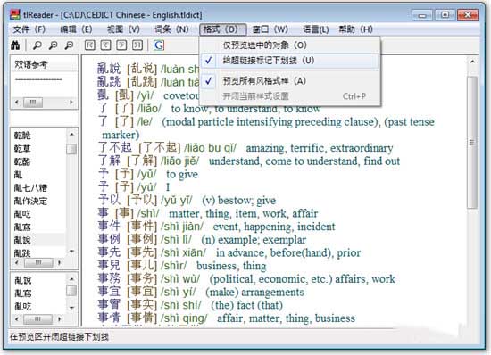This screenshot has width=491, height=355.
Task: Click up arrow of bottom list scrollbar
Action: [71, 279]
